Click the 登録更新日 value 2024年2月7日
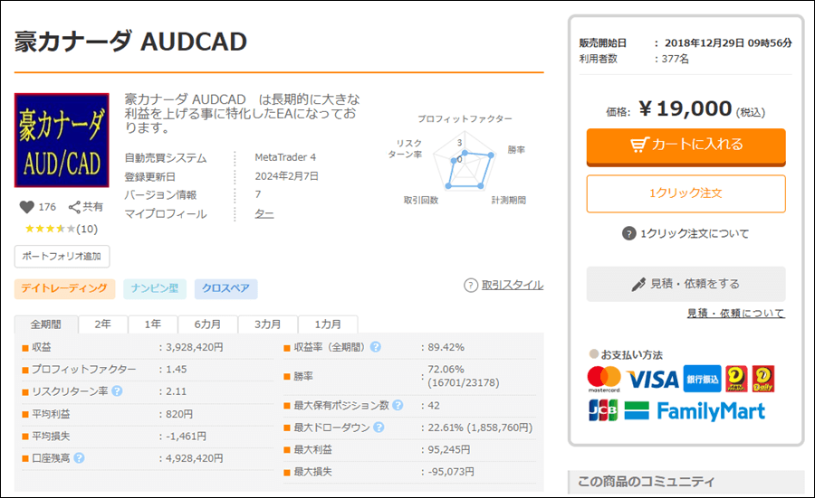 [x=286, y=176]
